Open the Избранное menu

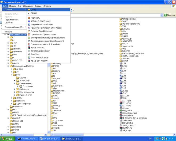[28, 6]
